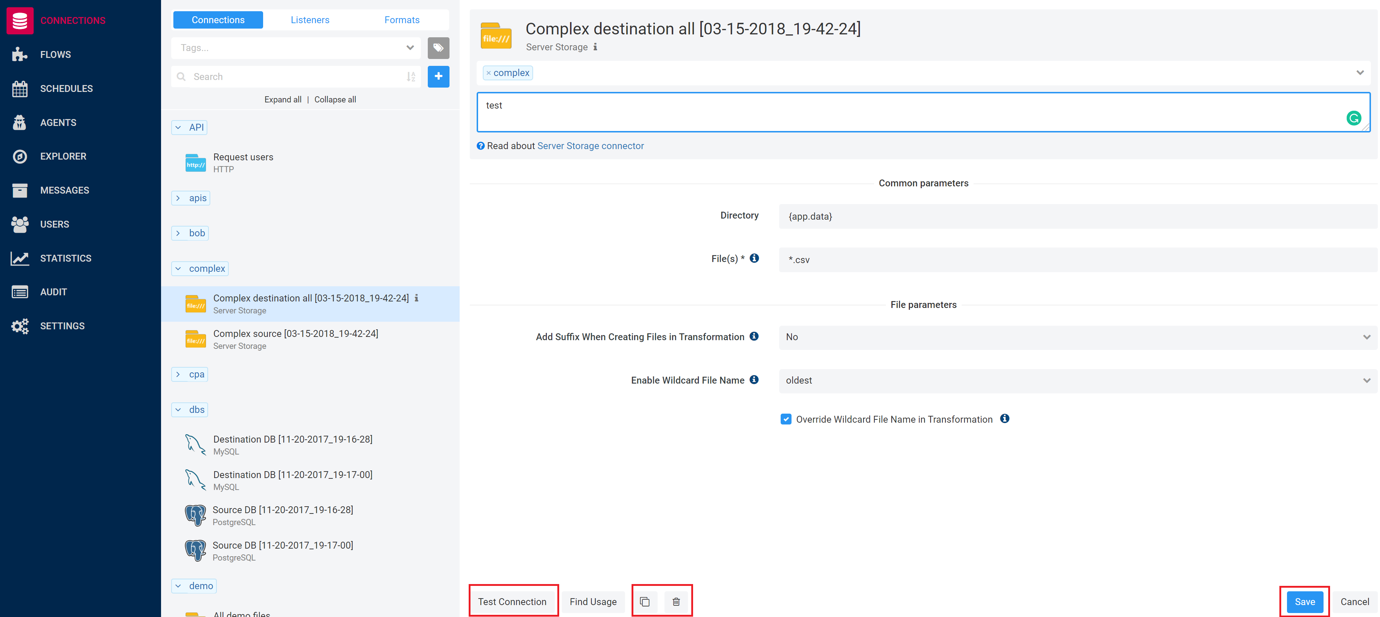This screenshot has height=617, width=1380.
Task: Click the gray tag icon button
Action: pos(438,48)
